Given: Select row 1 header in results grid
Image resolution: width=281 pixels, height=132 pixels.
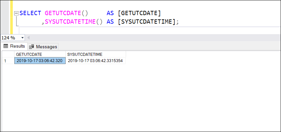Looking at the screenshot, I should point(8,61).
